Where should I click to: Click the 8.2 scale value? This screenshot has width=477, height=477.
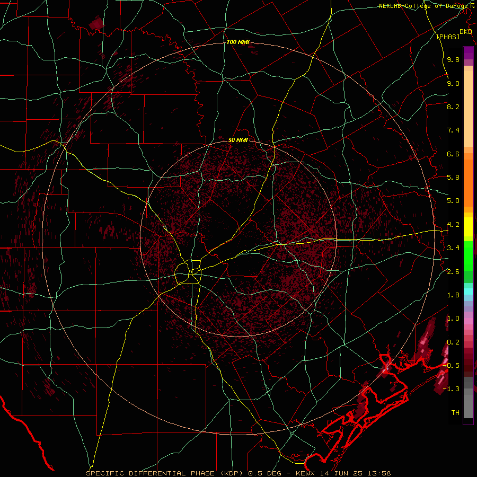[453, 107]
